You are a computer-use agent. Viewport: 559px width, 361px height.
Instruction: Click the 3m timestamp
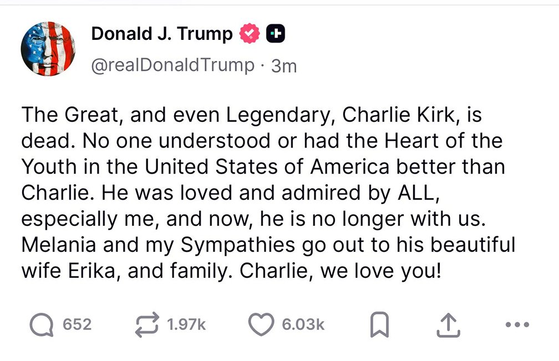(284, 66)
